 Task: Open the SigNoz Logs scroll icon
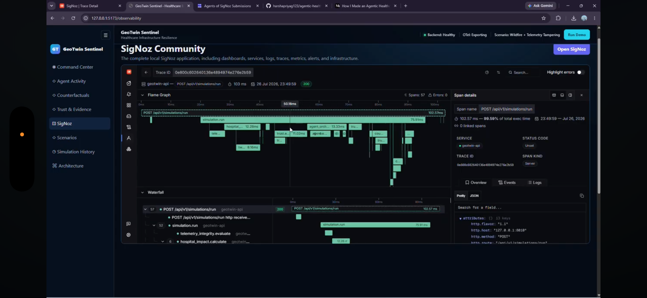pyautogui.click(x=129, y=127)
